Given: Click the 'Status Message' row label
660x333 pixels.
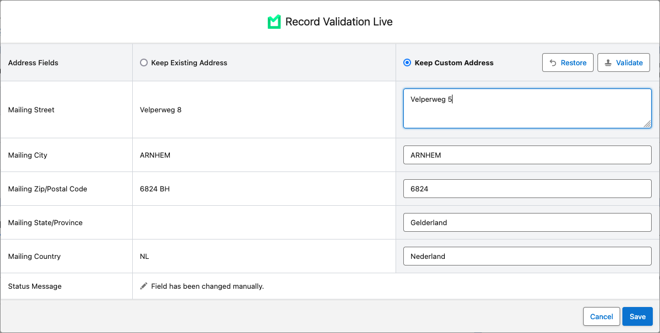Looking at the screenshot, I should [x=34, y=287].
